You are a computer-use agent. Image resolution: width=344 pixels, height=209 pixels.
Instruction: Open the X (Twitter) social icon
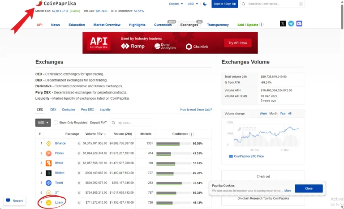click(x=283, y=24)
